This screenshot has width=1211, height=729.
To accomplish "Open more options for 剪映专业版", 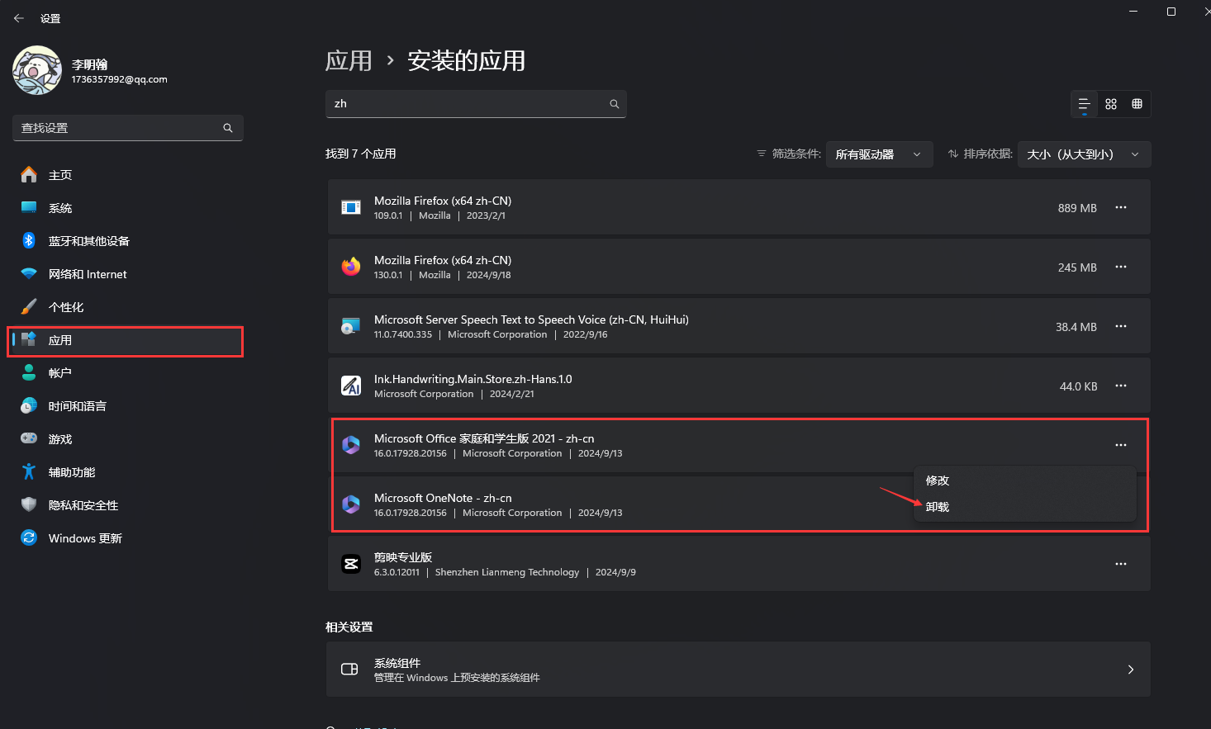I will click(1121, 565).
